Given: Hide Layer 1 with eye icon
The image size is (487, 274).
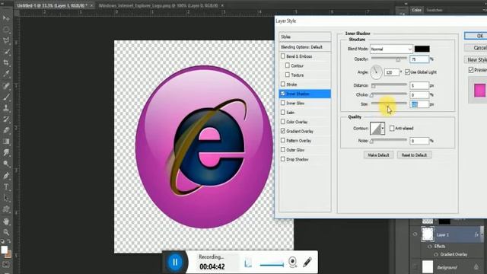Looking at the screenshot, I should click(415, 234).
